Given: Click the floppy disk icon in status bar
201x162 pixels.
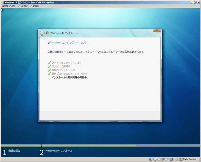Looking at the screenshot, I should [x=159, y=159].
